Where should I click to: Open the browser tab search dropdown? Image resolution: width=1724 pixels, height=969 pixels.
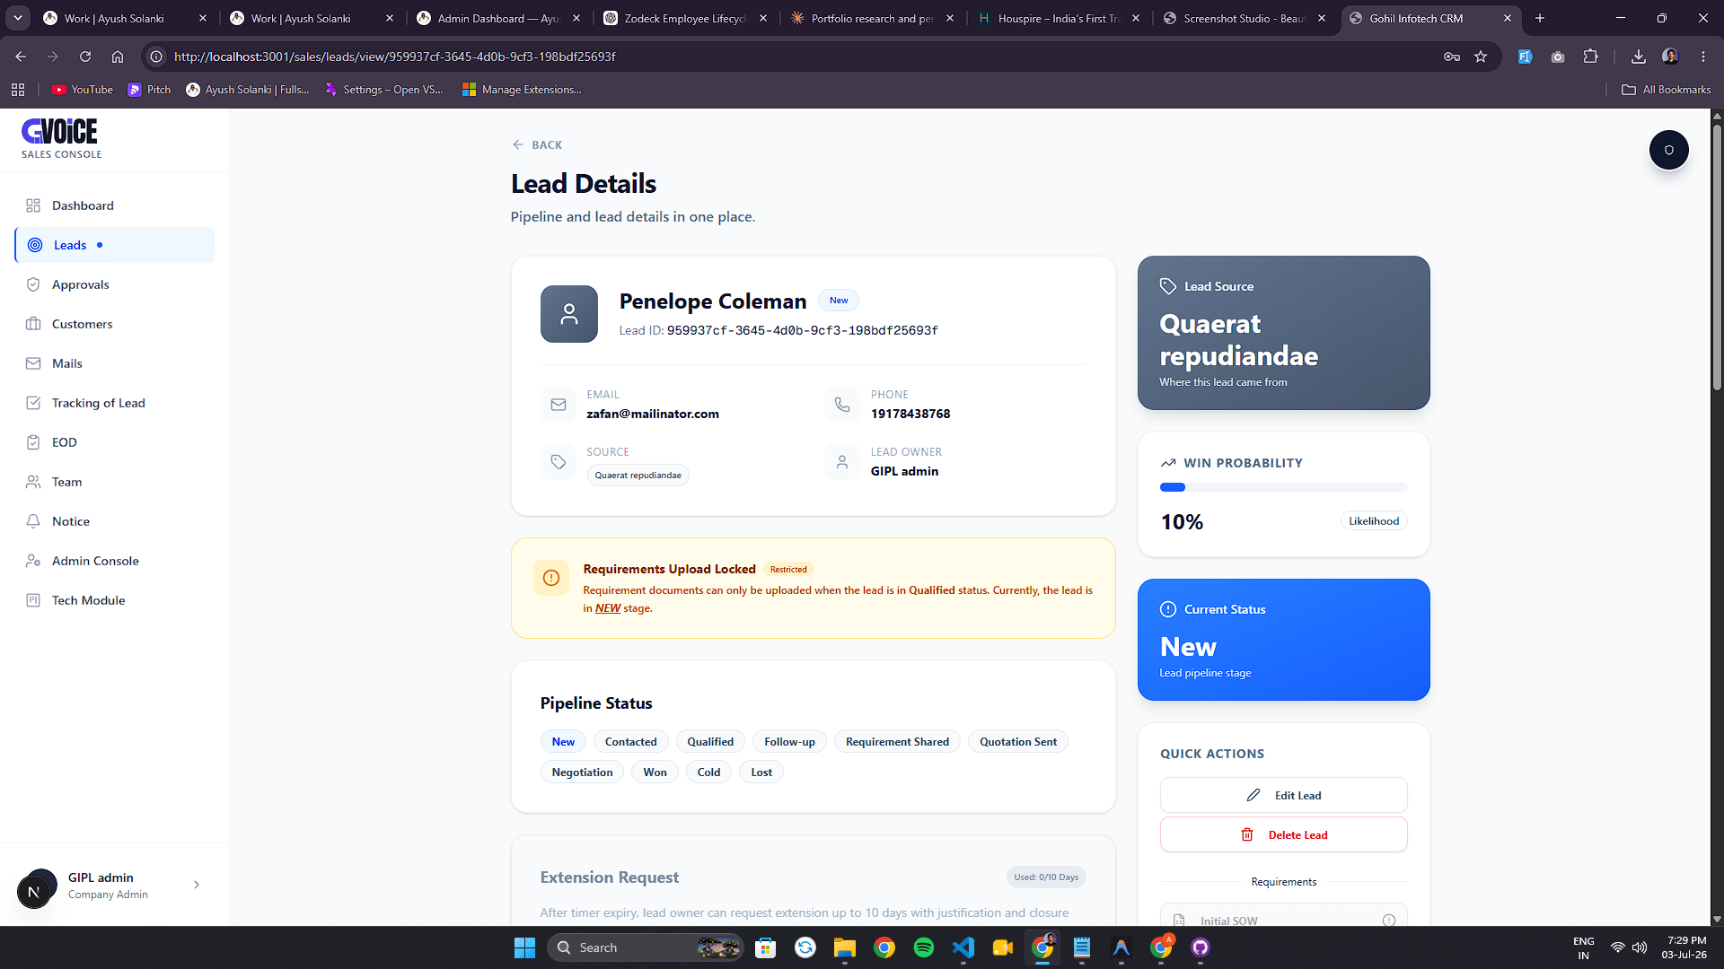point(18,18)
